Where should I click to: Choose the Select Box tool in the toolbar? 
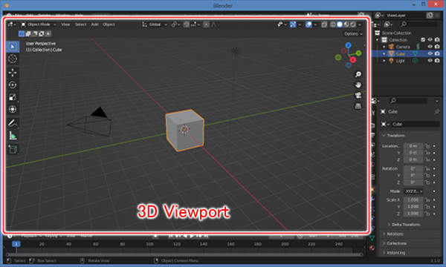click(13, 47)
